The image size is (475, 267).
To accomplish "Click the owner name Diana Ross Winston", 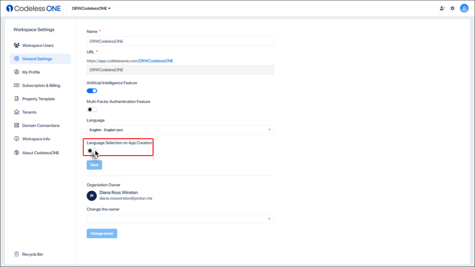I will (118, 192).
